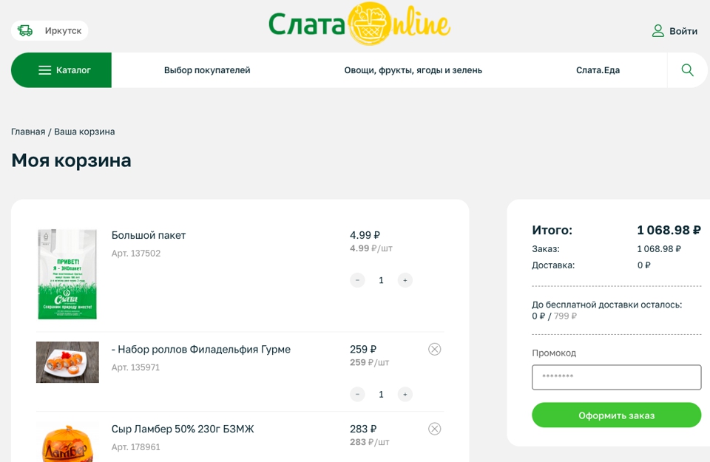This screenshot has height=462, width=710.
Task: Remove Сыр Ламбер from the cart
Action: pyautogui.click(x=435, y=429)
